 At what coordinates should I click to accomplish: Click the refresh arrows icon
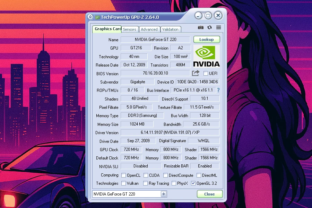point(209,27)
